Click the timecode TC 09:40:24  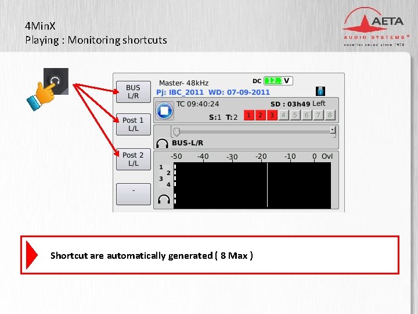197,104
